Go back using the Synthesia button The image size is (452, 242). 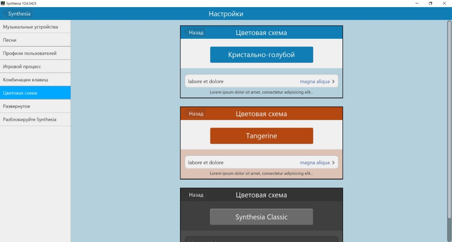[x=18, y=14]
